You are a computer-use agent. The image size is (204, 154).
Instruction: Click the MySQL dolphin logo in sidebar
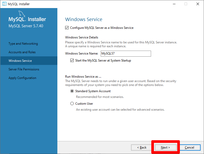22,14
